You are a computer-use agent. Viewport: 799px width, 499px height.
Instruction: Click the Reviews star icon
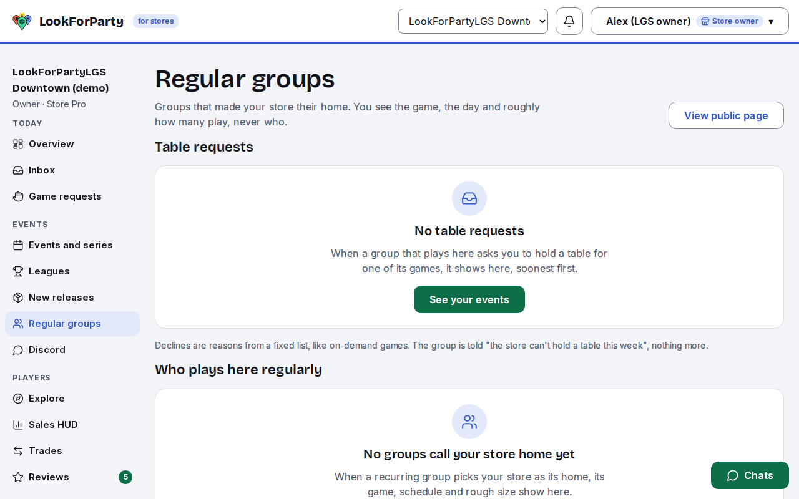(18, 477)
